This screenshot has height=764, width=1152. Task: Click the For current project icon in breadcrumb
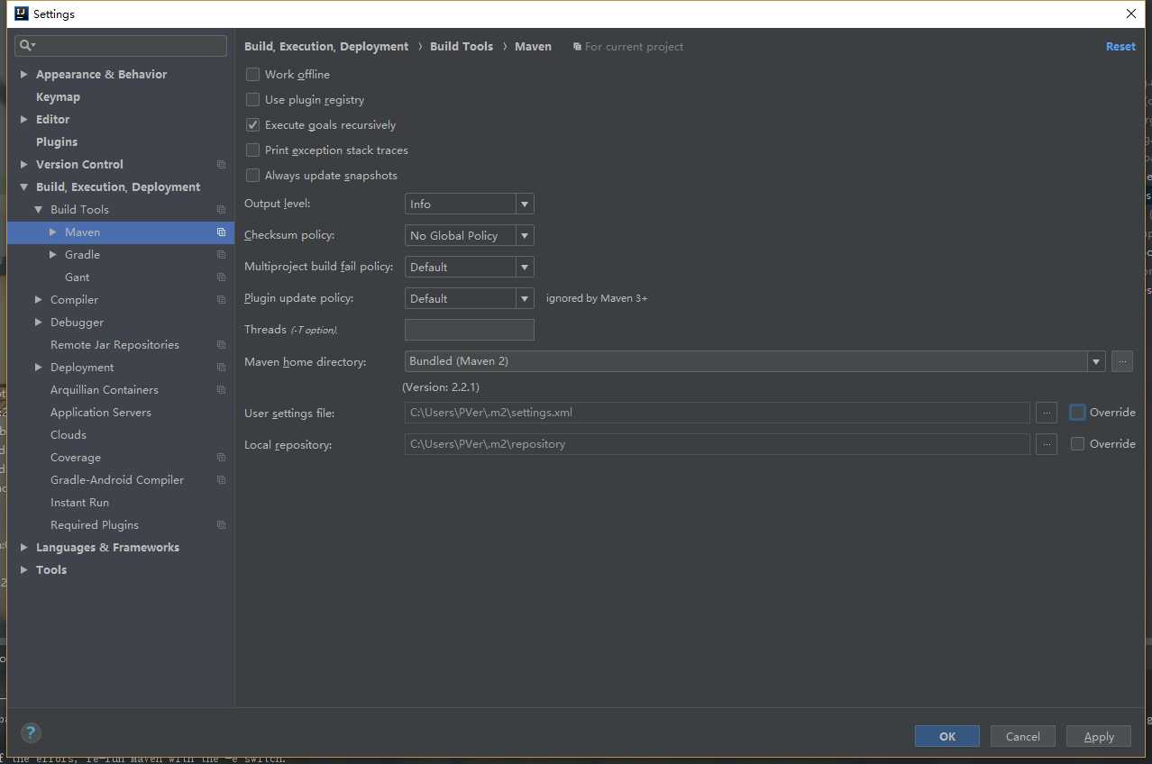577,47
